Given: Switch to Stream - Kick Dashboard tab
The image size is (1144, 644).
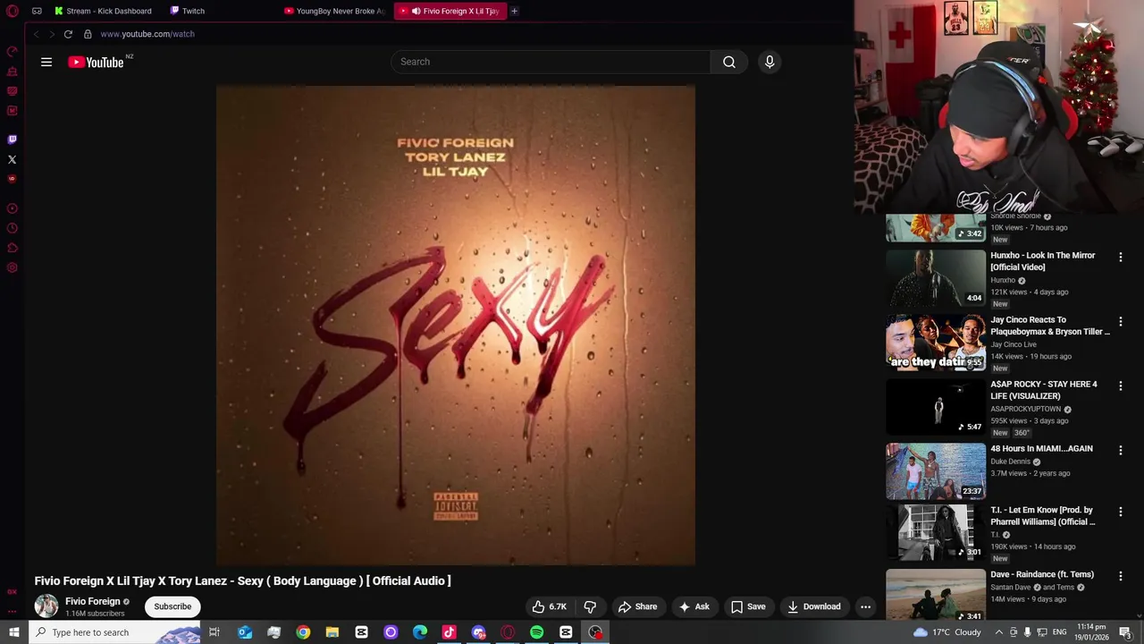Looking at the screenshot, I should click(x=104, y=11).
